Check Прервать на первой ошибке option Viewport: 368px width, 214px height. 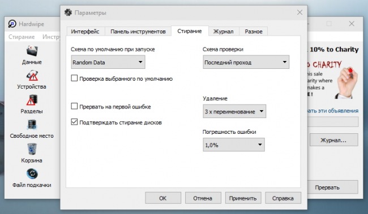pos(74,106)
